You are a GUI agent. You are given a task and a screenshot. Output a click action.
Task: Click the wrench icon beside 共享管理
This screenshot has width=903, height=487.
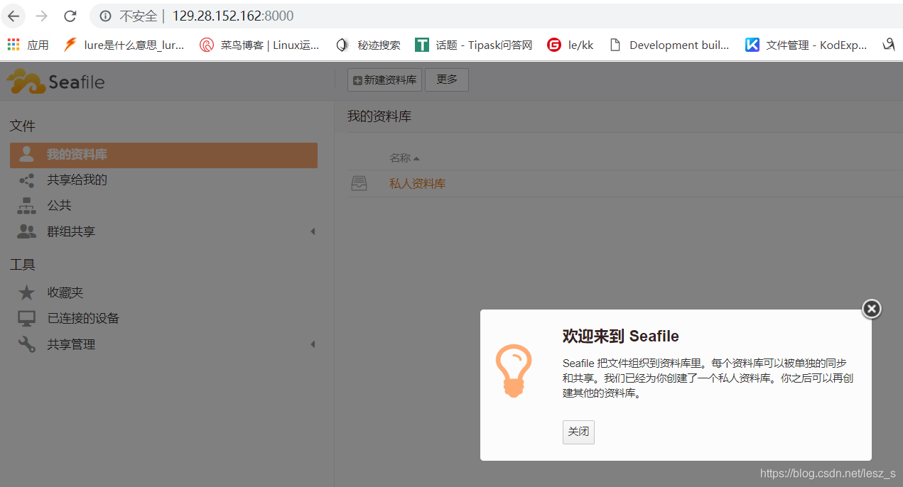[x=27, y=344]
